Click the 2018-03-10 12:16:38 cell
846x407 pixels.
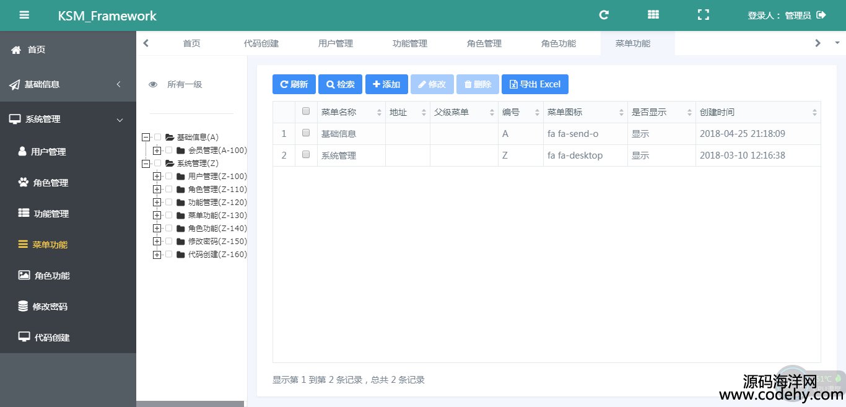click(x=758, y=155)
